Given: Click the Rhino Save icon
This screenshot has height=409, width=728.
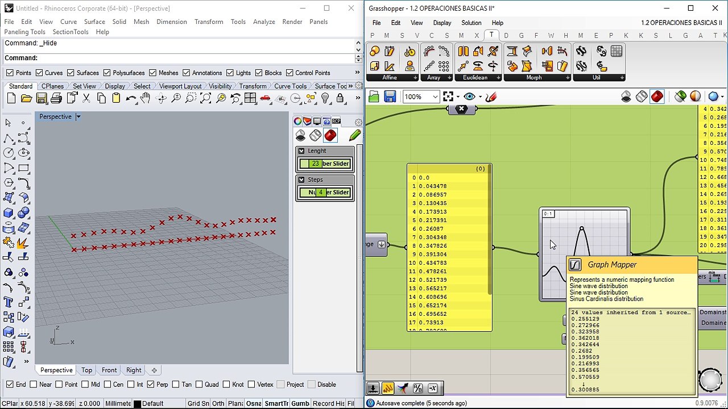Looking at the screenshot, I should (41, 99).
